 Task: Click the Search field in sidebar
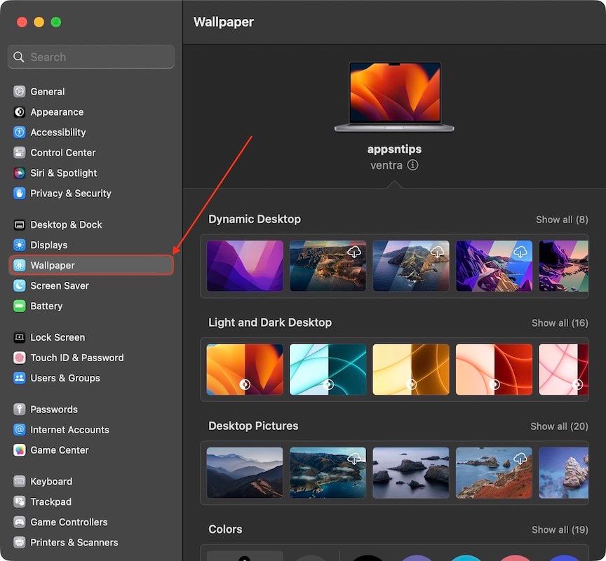pyautogui.click(x=91, y=57)
